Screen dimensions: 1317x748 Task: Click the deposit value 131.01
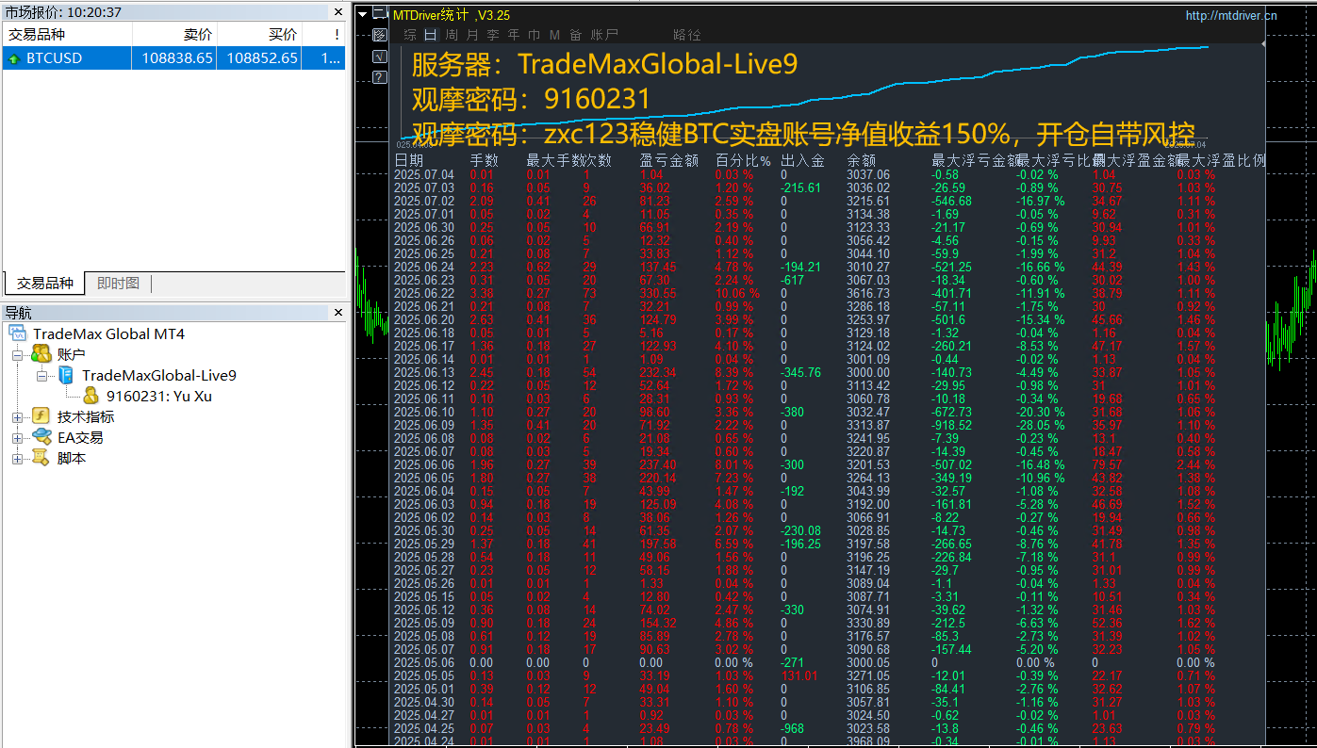pyautogui.click(x=800, y=675)
